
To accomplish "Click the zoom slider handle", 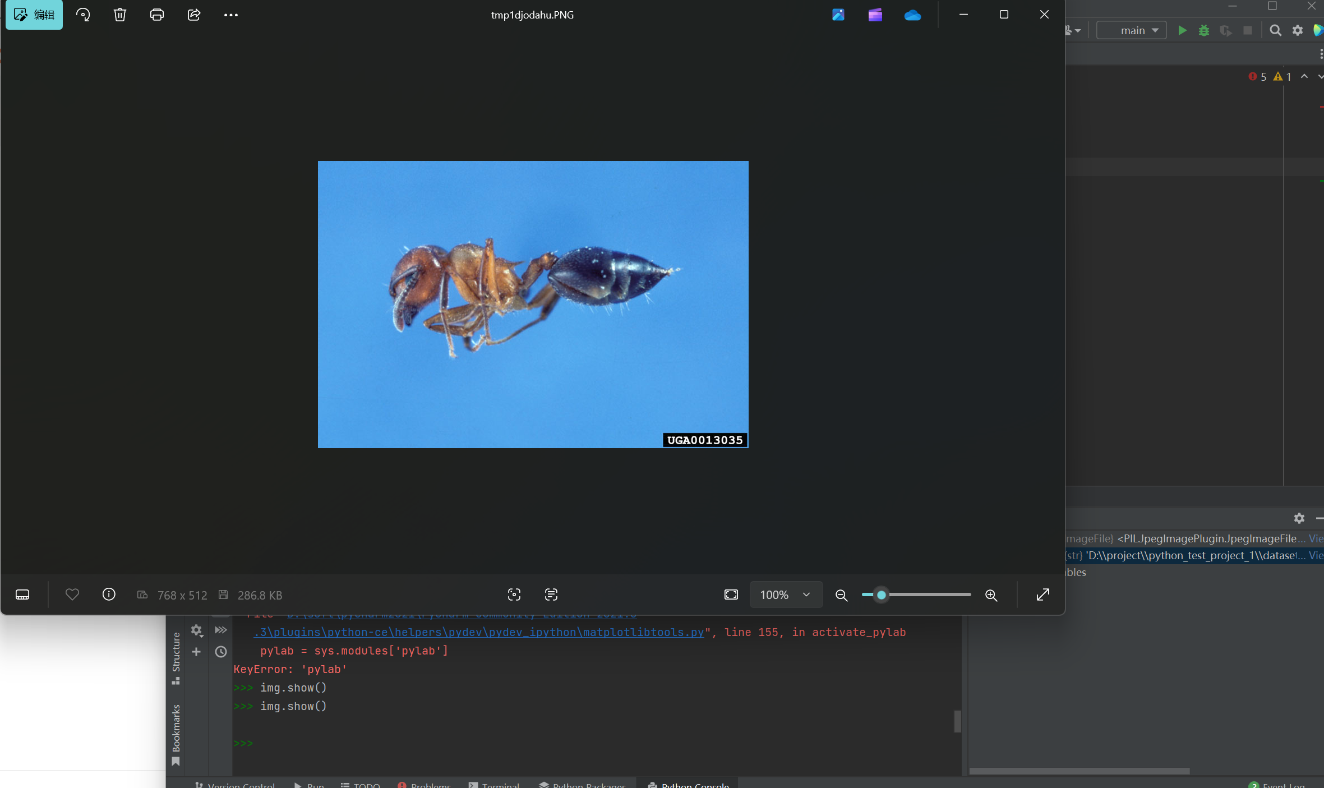I will 882,595.
